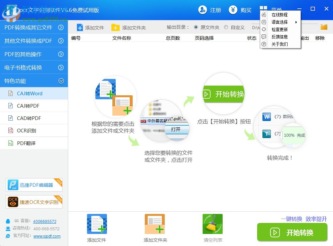Click the 捷速OCR eye logo

[x=13, y=202]
